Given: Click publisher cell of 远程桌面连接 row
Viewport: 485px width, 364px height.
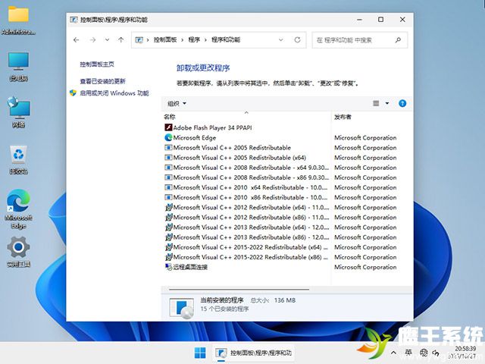Looking at the screenshot, I should pyautogui.click(x=365, y=267).
